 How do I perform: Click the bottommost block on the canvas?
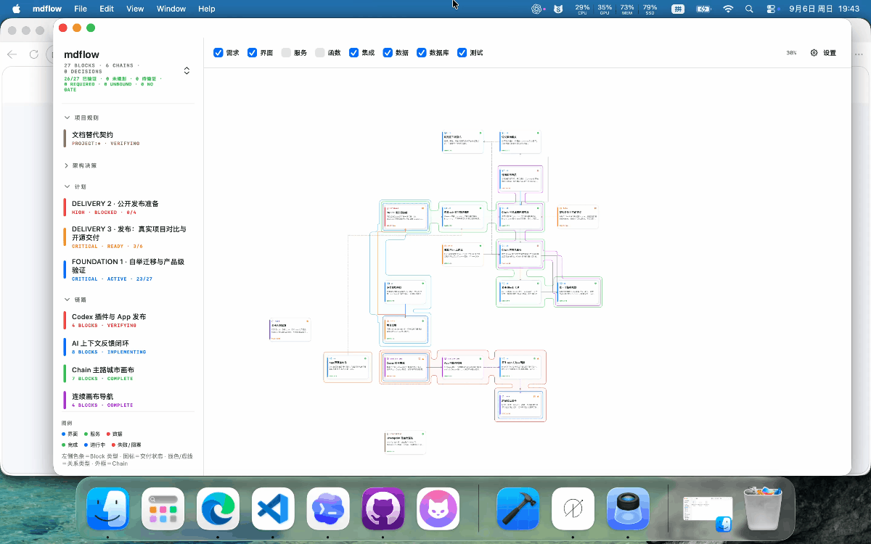point(404,442)
